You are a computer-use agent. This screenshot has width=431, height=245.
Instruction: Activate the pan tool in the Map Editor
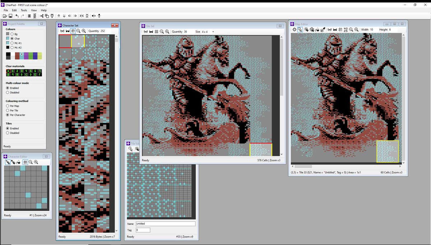pos(295,30)
